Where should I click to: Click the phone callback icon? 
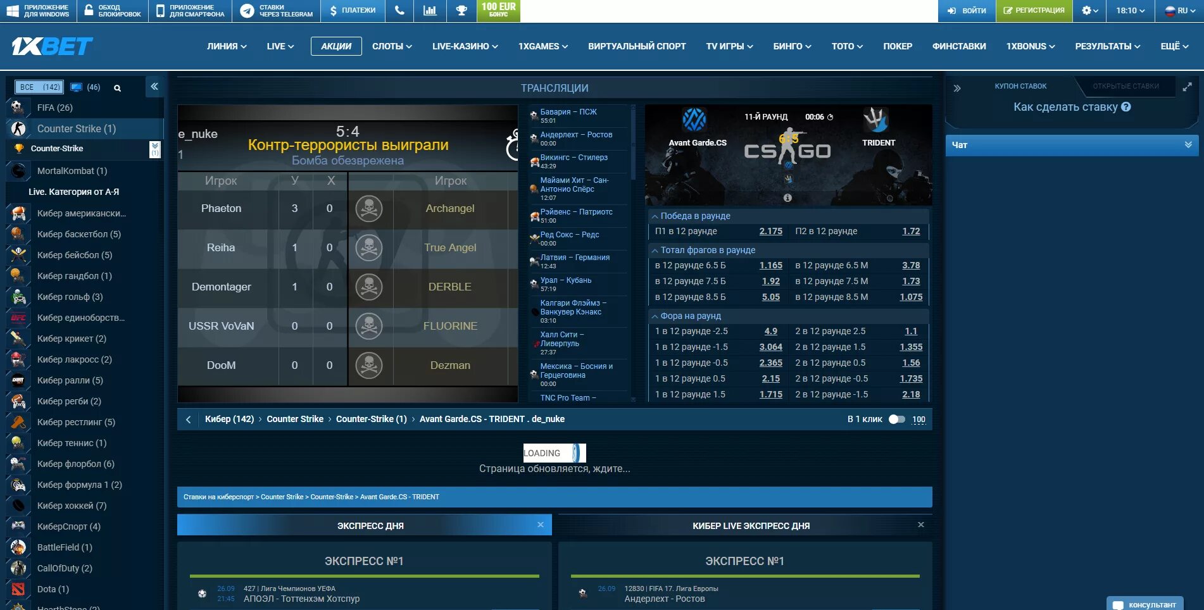tap(399, 11)
